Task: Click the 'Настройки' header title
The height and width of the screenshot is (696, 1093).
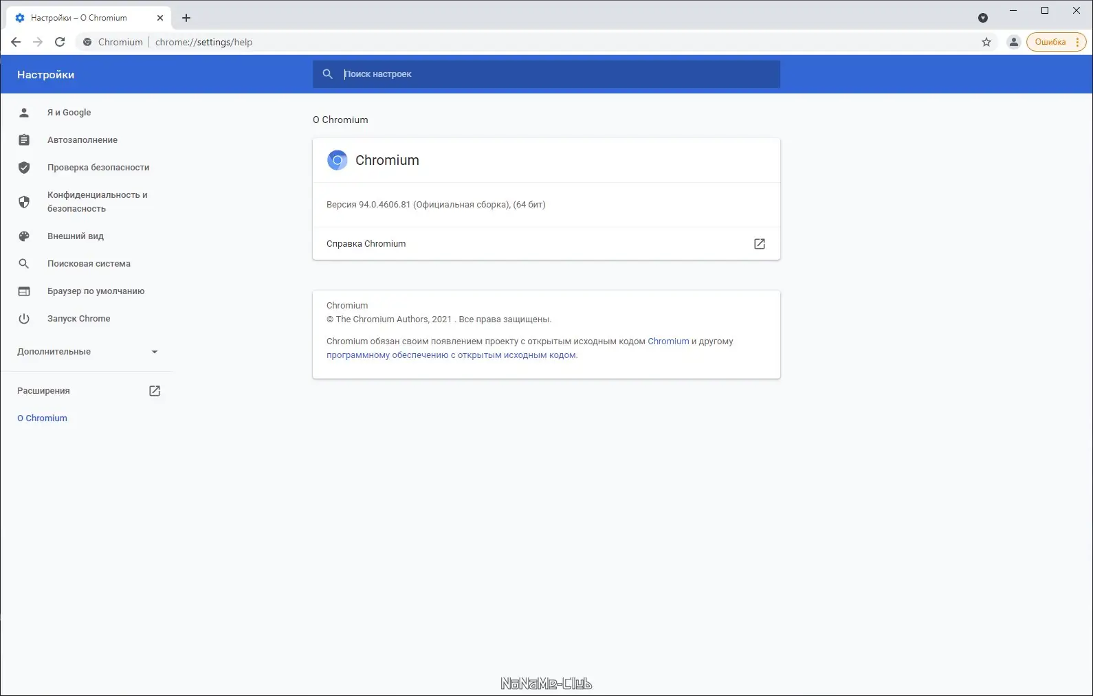Action: pos(46,75)
